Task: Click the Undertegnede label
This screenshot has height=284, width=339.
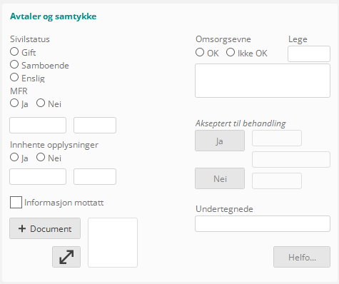Action: [224, 209]
